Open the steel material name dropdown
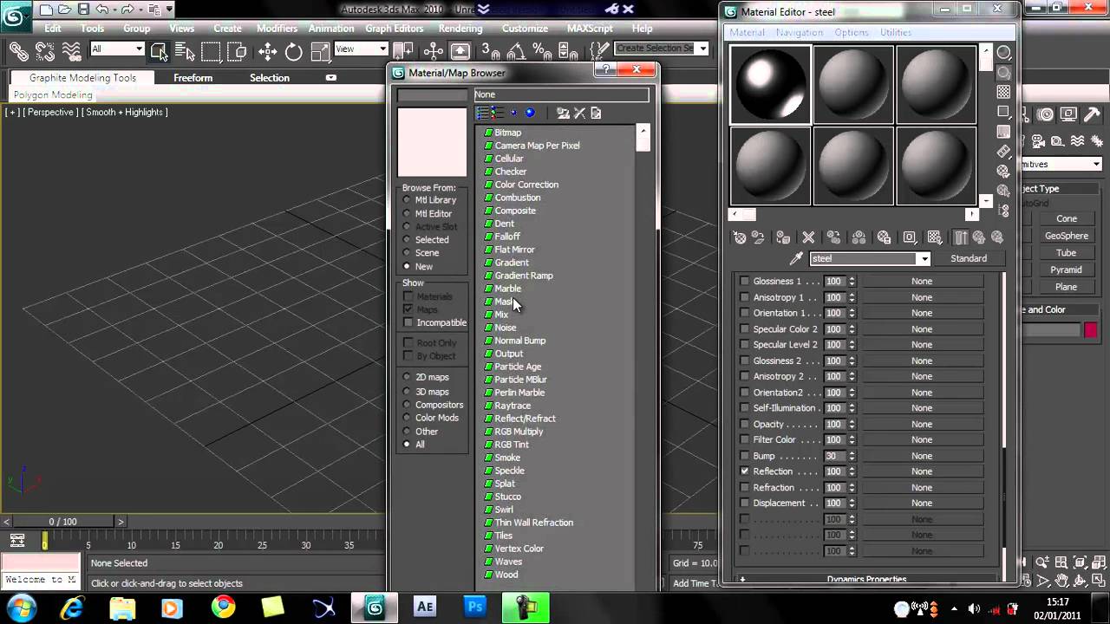Screen dimensions: 1110x624 pos(924,258)
